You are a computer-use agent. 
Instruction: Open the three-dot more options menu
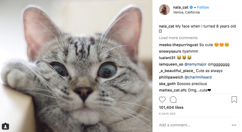point(234,125)
